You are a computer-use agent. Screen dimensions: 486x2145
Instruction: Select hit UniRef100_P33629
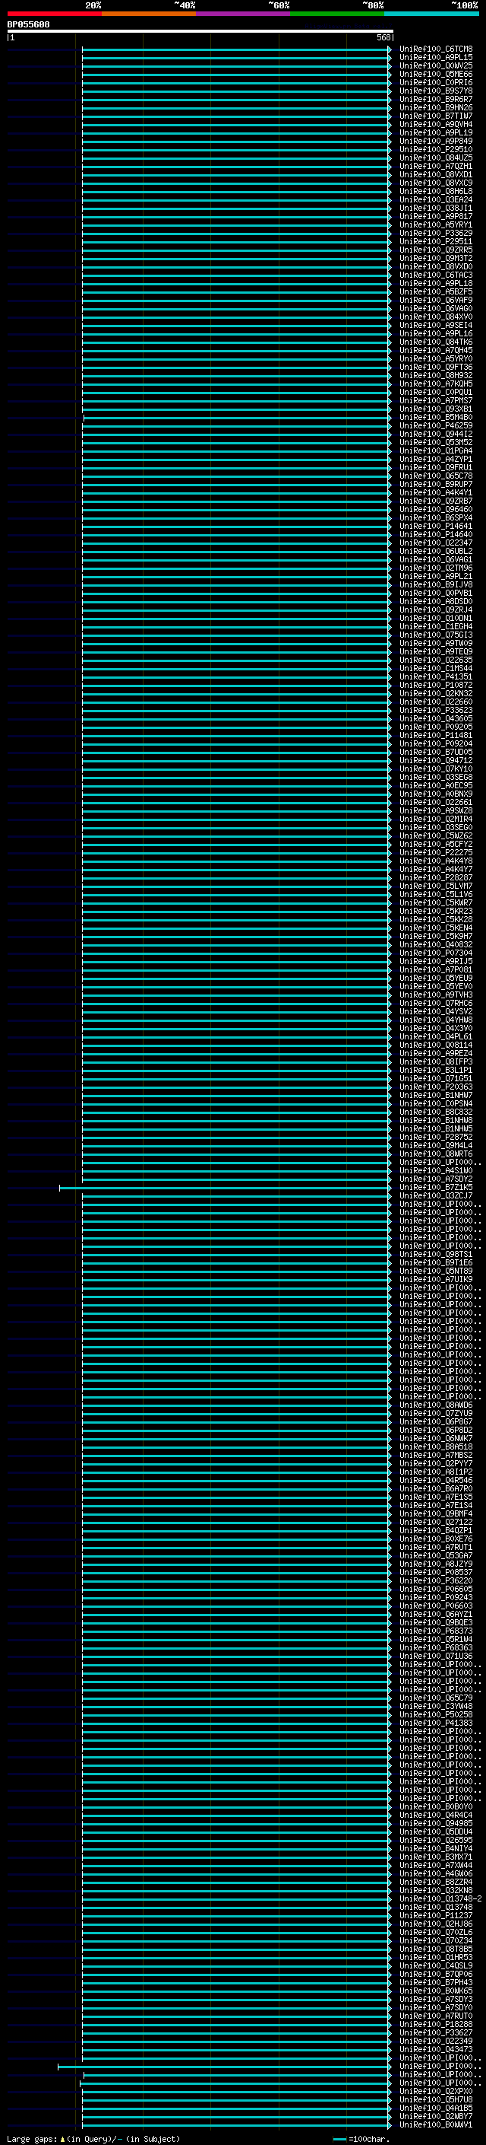tap(435, 233)
